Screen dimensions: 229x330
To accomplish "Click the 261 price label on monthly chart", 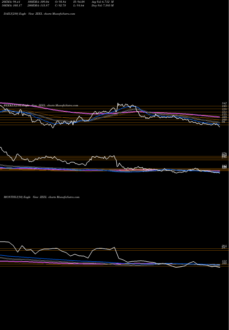I will (x=224, y=246).
